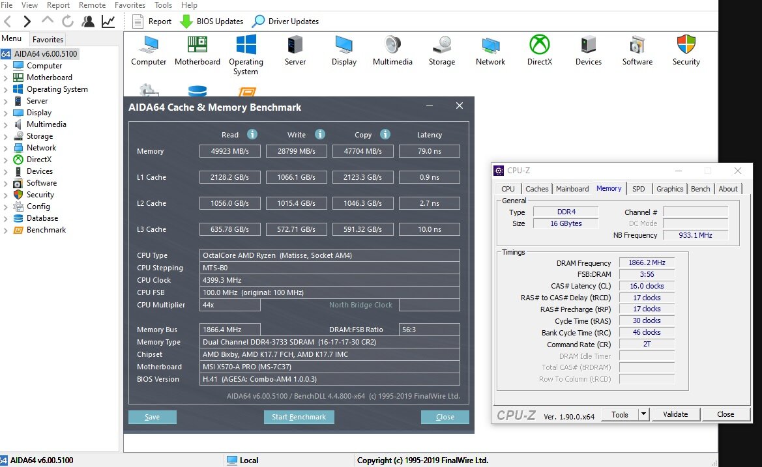Screen dimensions: 762x467
Task: Open the Multimedia category icon
Action: click(392, 51)
